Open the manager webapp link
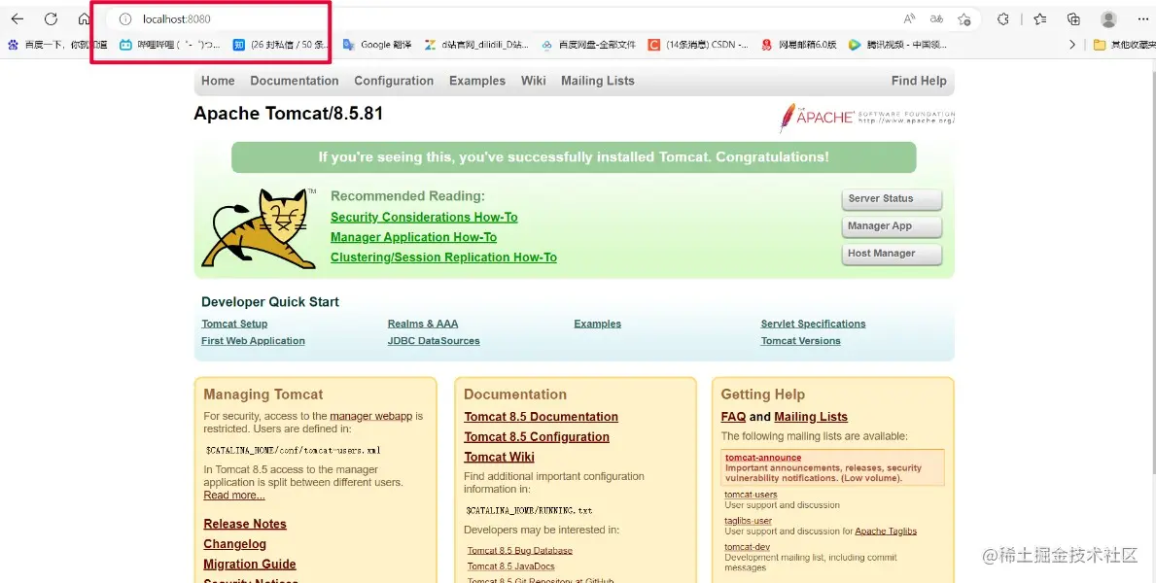The image size is (1156, 583). [x=370, y=416]
